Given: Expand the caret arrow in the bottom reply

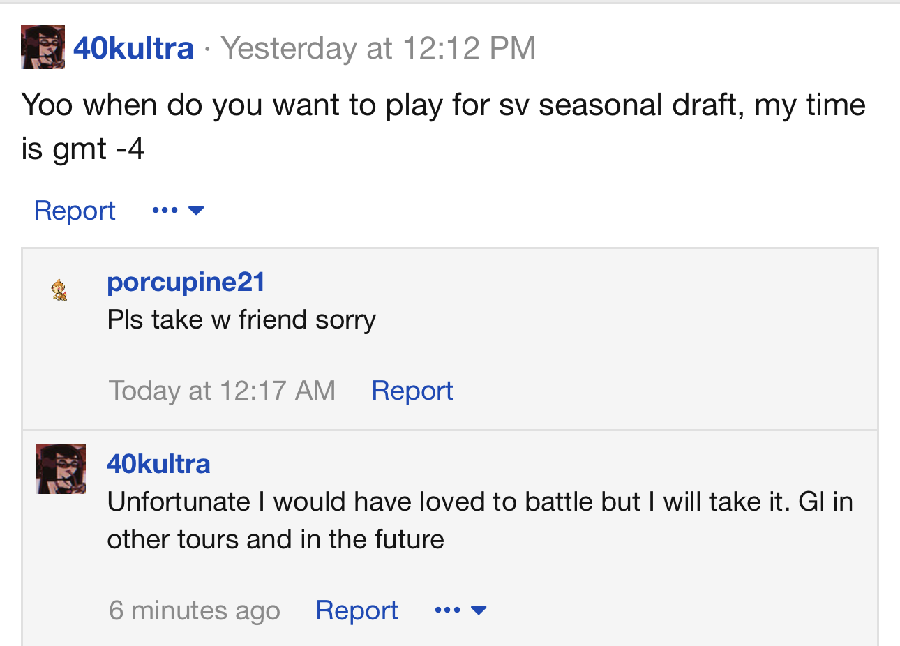Looking at the screenshot, I should (479, 610).
